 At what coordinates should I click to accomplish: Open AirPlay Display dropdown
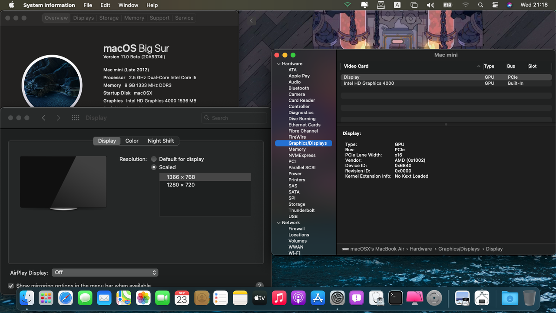pos(105,273)
